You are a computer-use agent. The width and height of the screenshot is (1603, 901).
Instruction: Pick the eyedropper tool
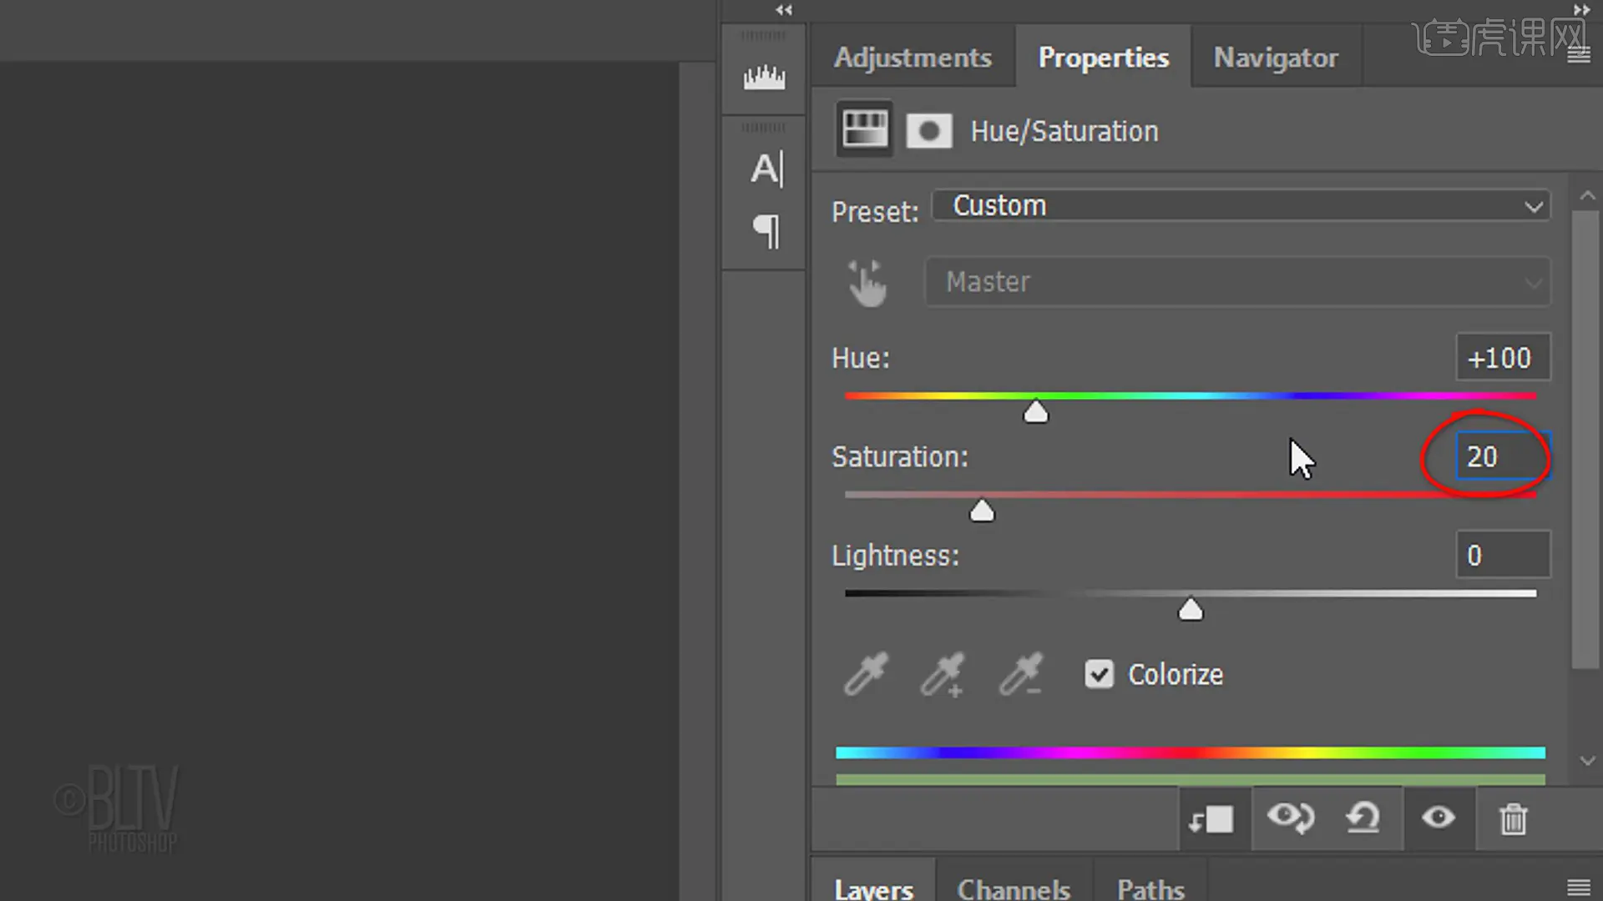(866, 674)
